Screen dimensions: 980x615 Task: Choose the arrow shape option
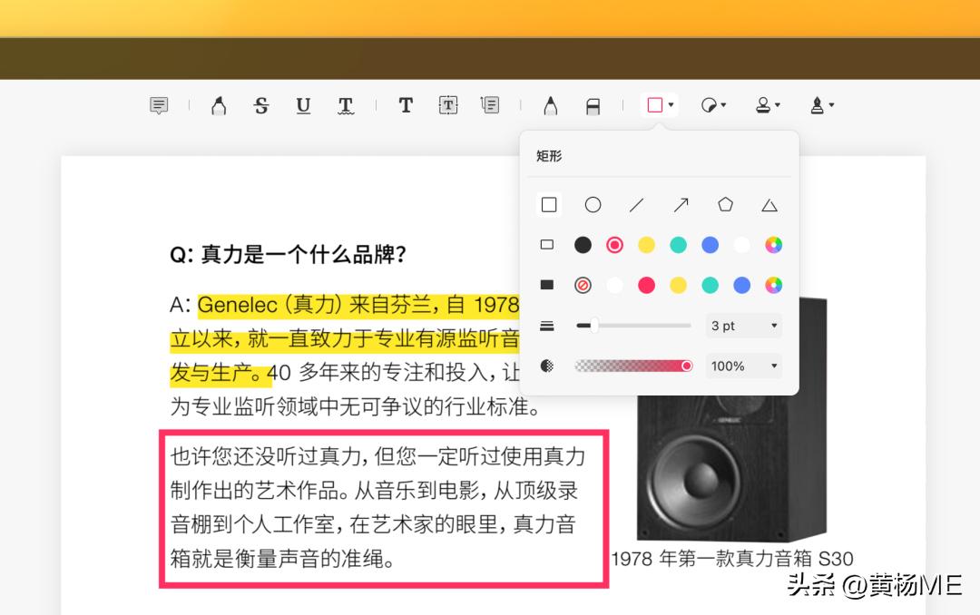pyautogui.click(x=681, y=205)
